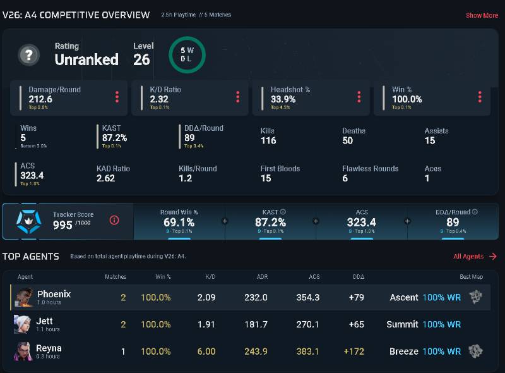505x373 pixels.
Task: Click the Jett agent portrait
Action: coord(23,324)
